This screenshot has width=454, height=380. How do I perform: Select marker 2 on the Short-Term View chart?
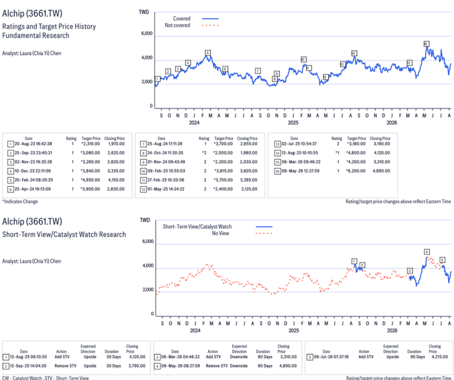[362, 265]
